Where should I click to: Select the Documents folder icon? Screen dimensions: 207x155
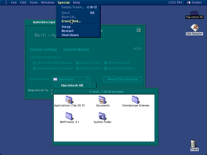point(102,99)
